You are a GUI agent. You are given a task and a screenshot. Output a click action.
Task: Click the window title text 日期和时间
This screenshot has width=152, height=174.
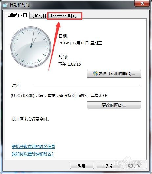coord(20,5)
